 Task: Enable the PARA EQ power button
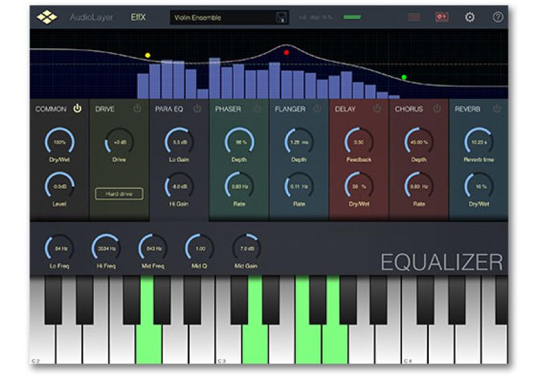pos(197,108)
